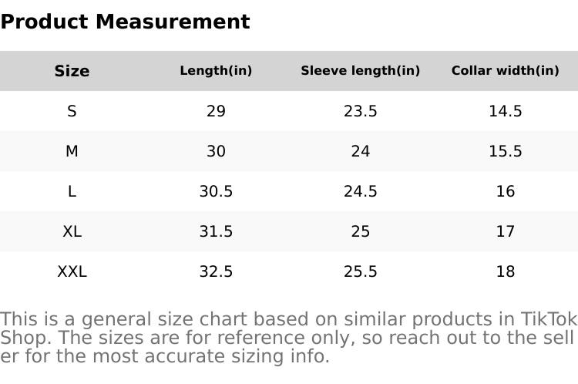Click the Product Measurement heading

click(125, 22)
